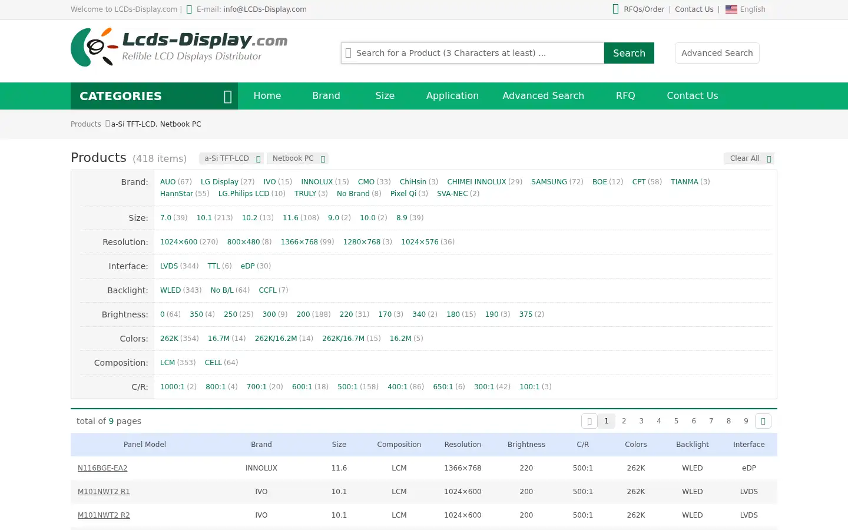Open the RFQs/Order link in top bar

644,9
